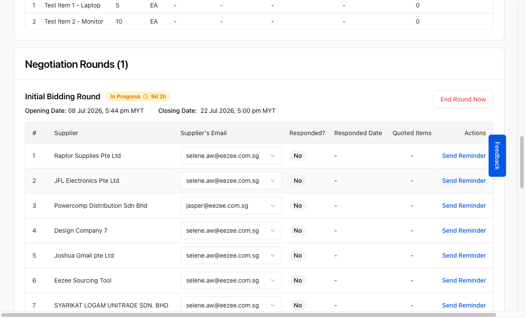Screen dimensions: 525x318
Task: Click the horizontal scrollbar at page bottom
Action: [248, 315]
